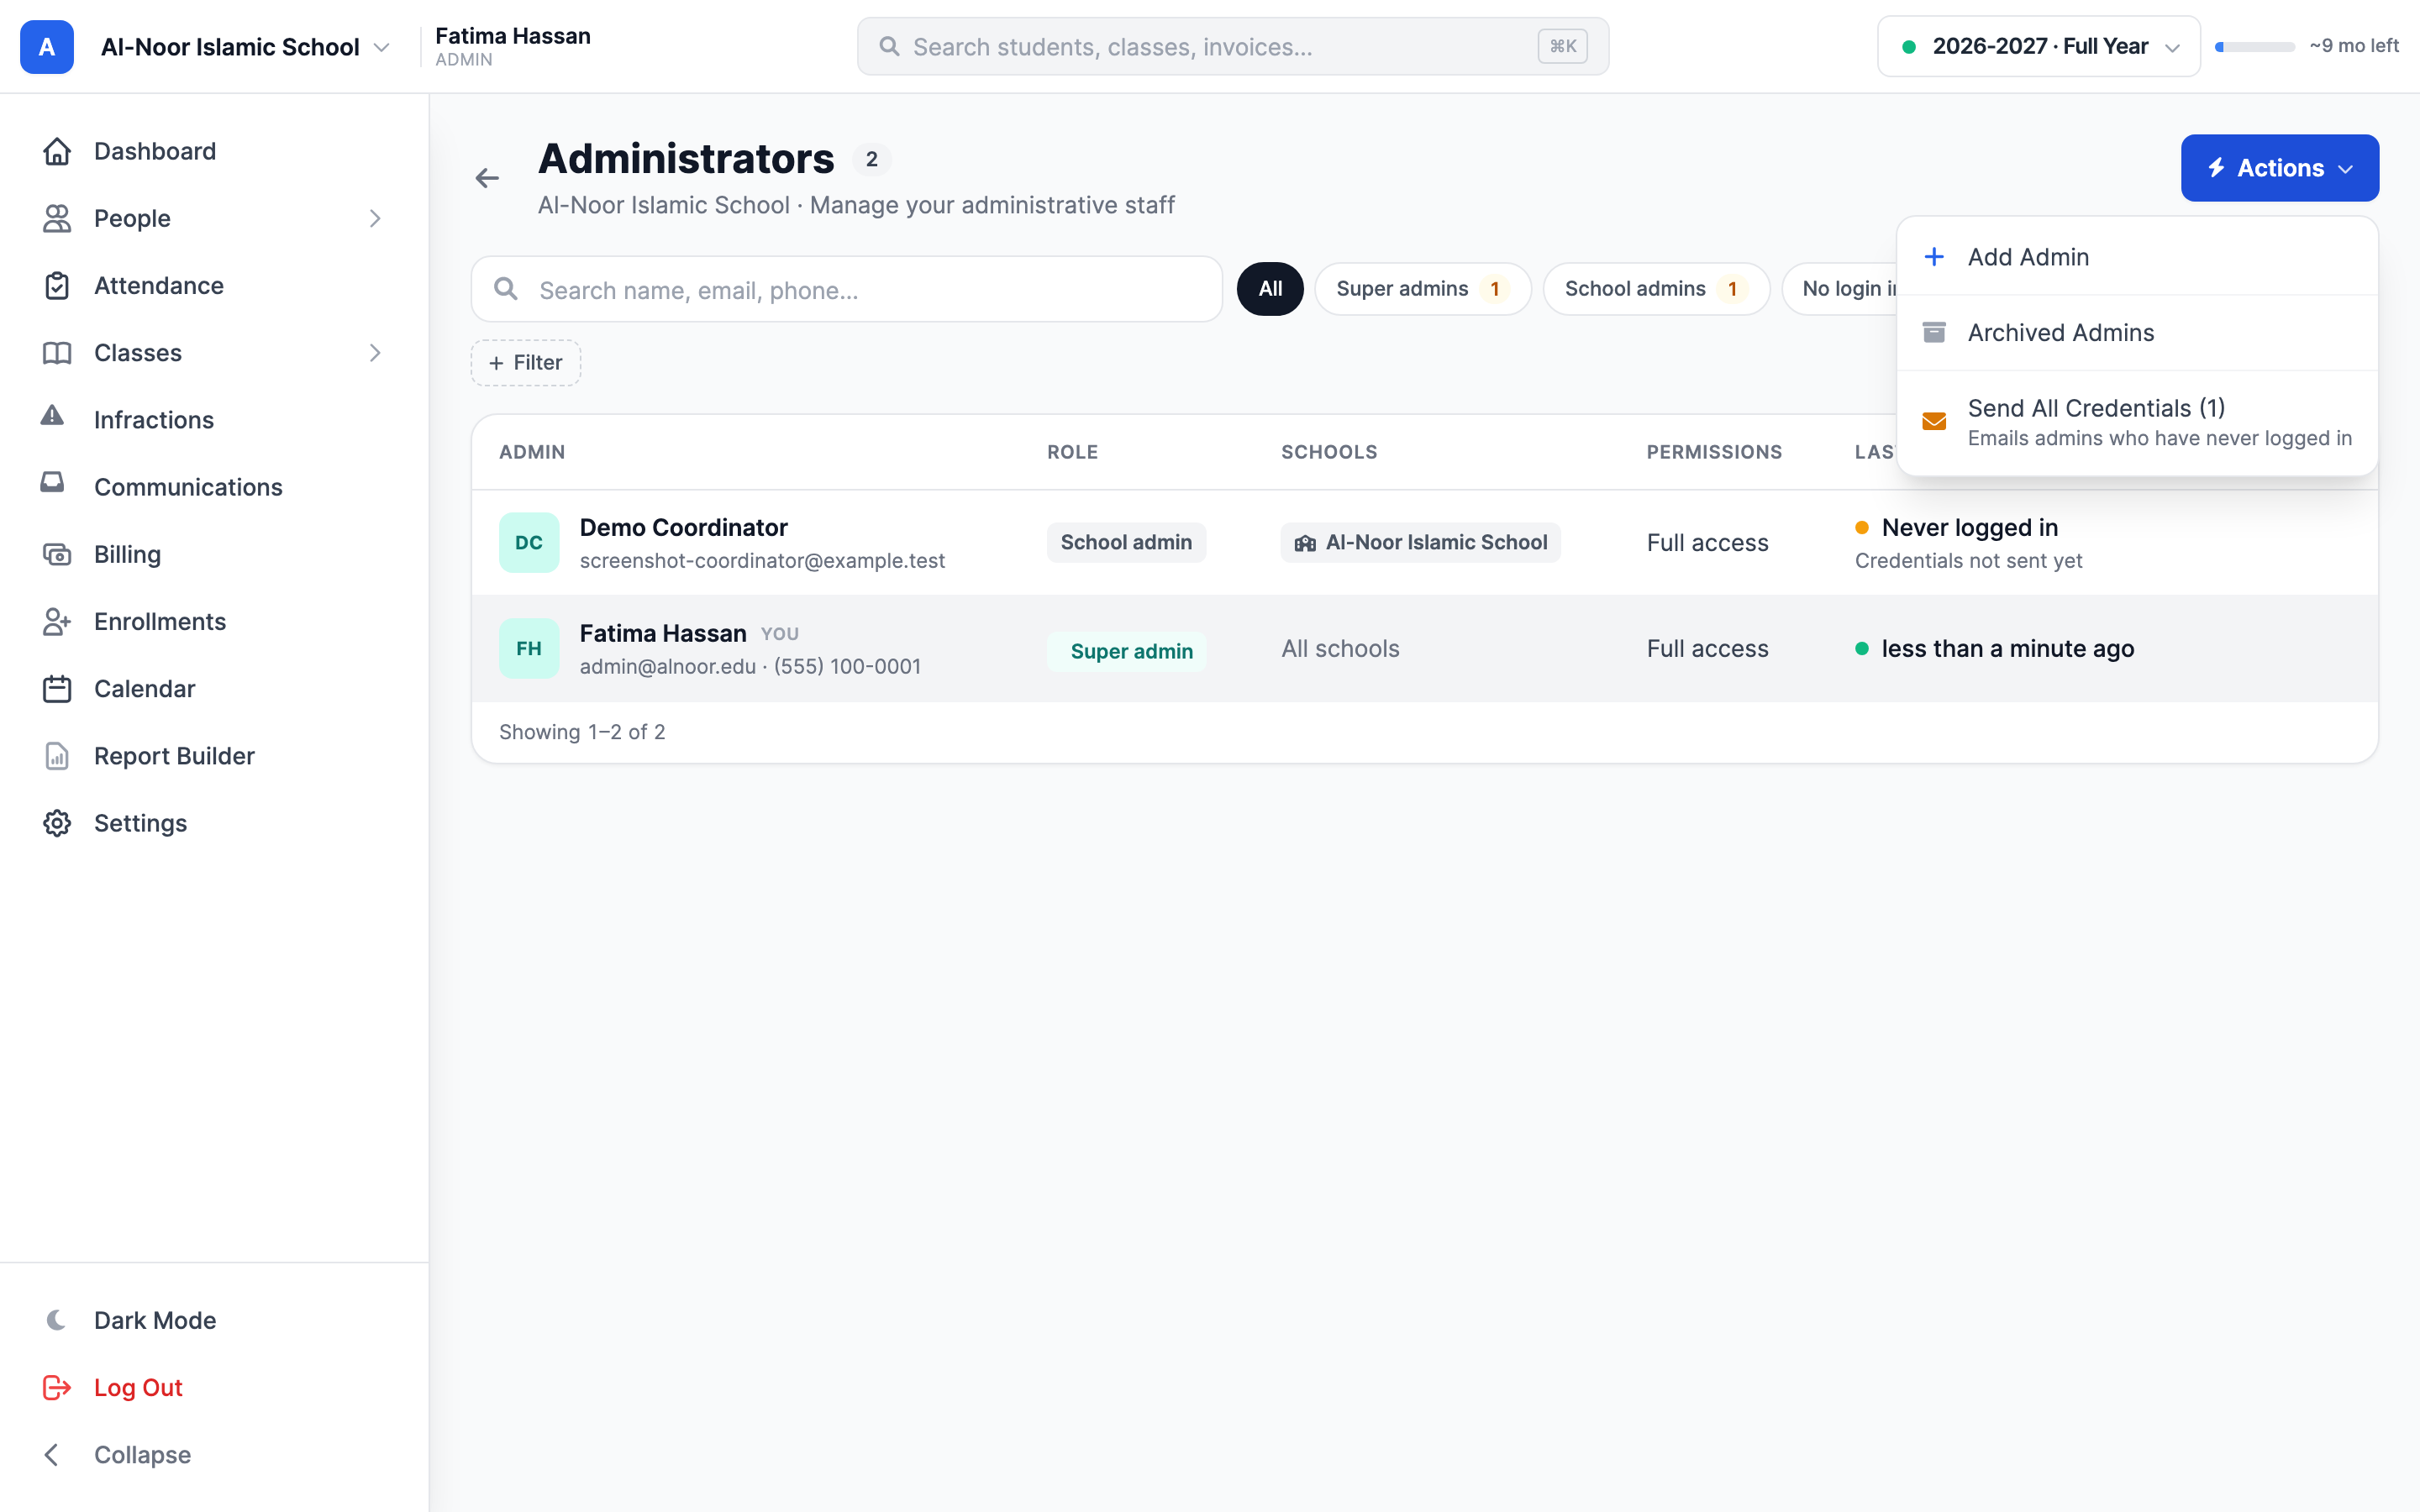
Task: Add a filter with the Filter button
Action: tap(526, 363)
